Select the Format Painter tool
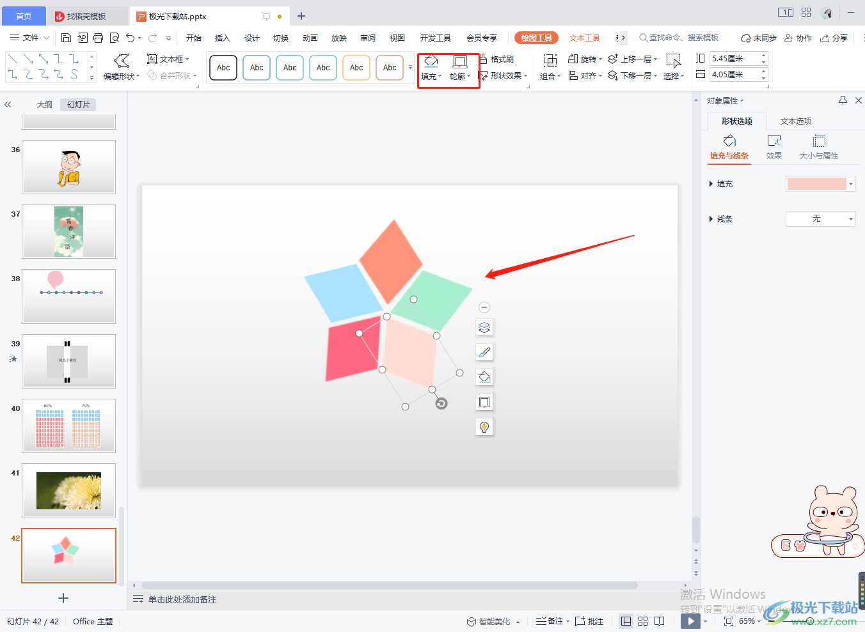 click(496, 59)
